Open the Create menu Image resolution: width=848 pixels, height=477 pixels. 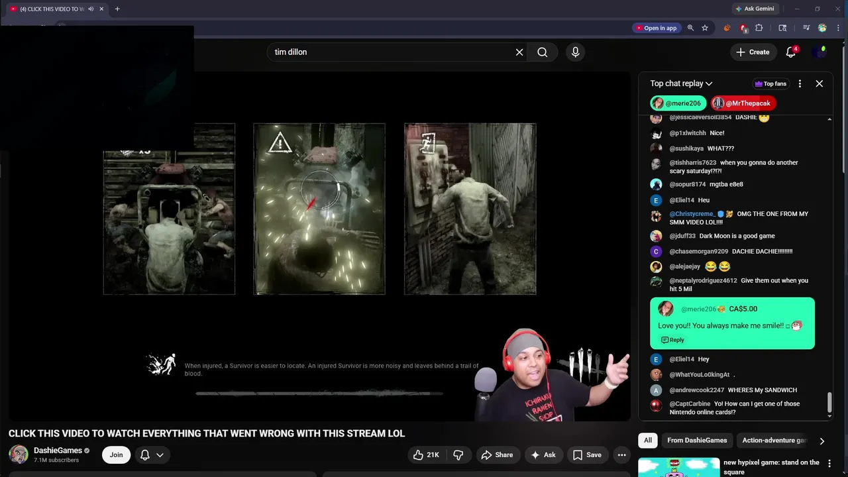point(753,52)
